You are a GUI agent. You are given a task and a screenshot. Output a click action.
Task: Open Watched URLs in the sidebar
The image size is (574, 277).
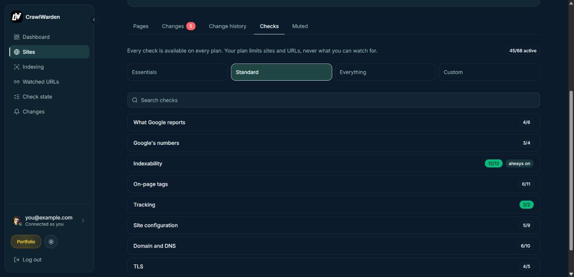49,82
